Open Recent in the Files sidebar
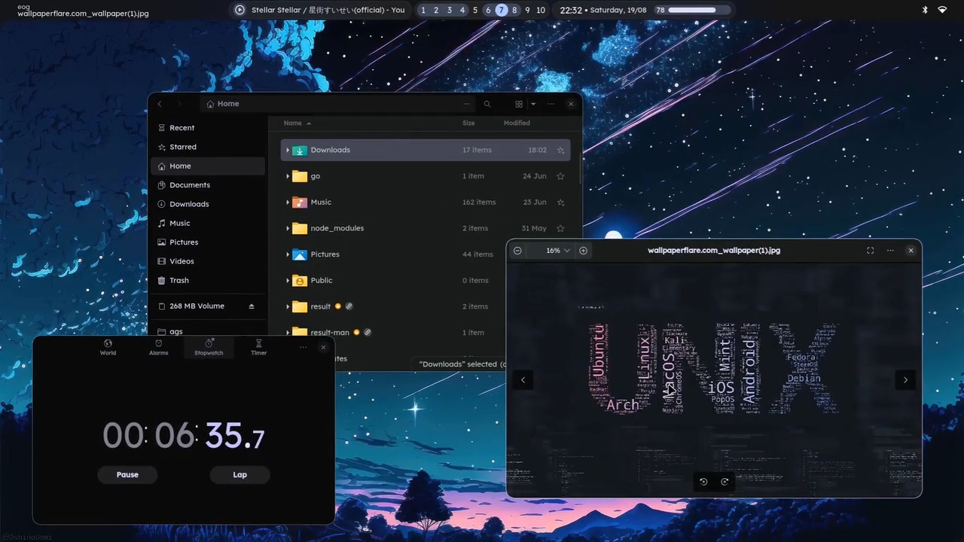Screen dimensions: 964x542 pyautogui.click(x=208, y=128)
